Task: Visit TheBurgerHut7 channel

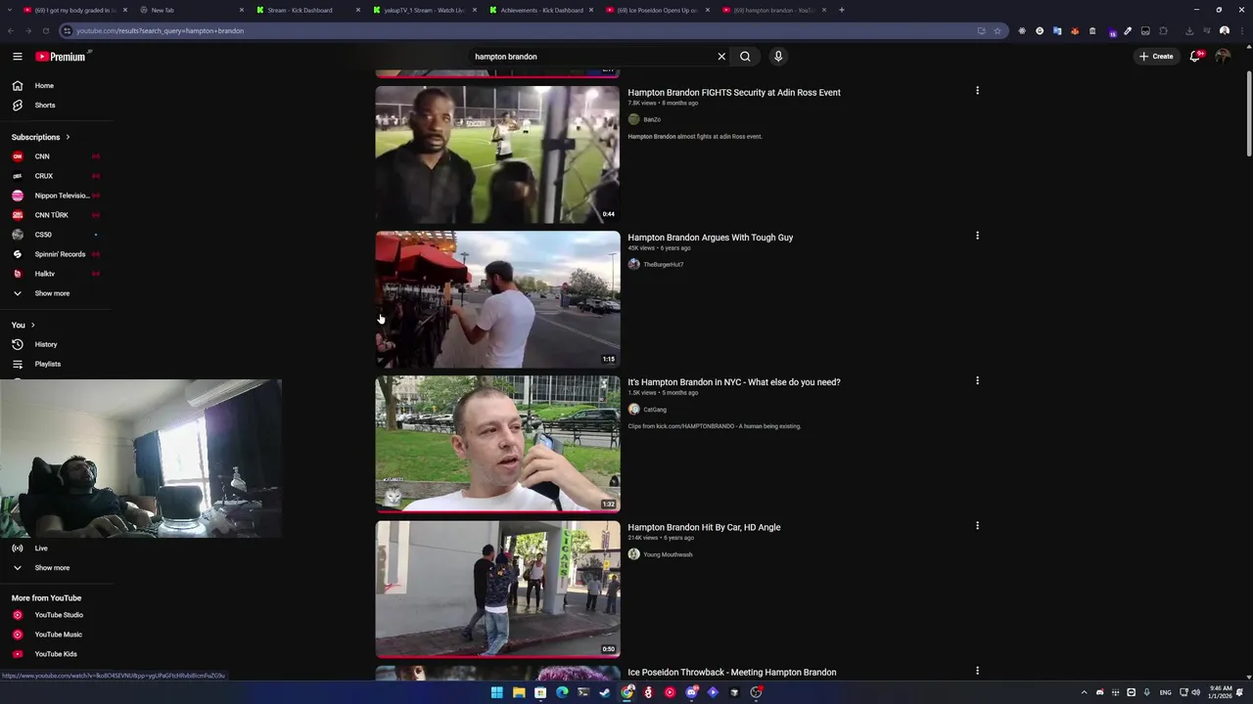Action: pos(664,265)
